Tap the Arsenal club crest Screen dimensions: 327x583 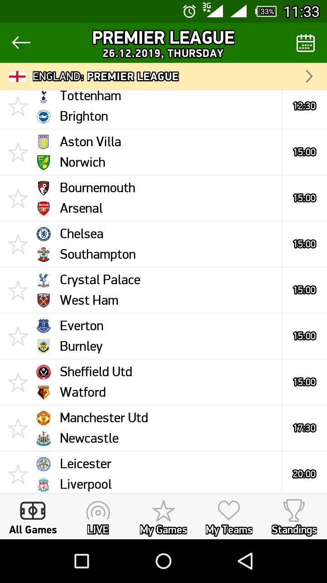click(x=44, y=208)
